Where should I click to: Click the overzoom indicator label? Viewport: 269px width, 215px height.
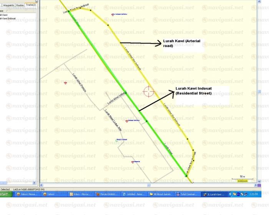[x=242, y=180]
